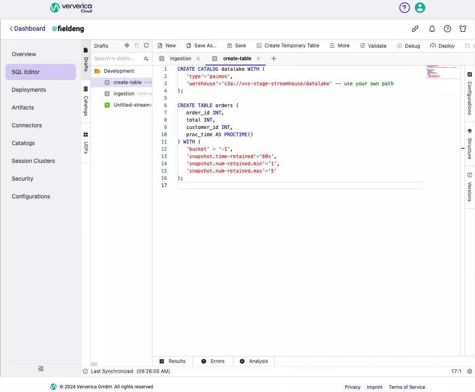Switch to the Drafts vertical panel tab
This screenshot has height=392, width=475.
[86, 60]
